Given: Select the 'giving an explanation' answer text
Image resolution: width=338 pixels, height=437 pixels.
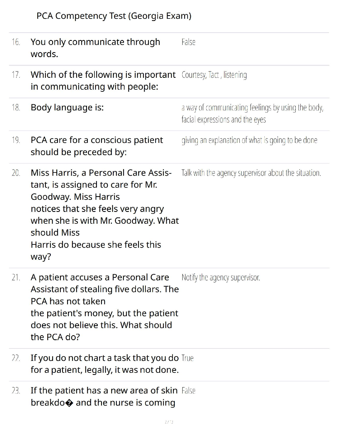Looking at the screenshot, I should 249,140.
